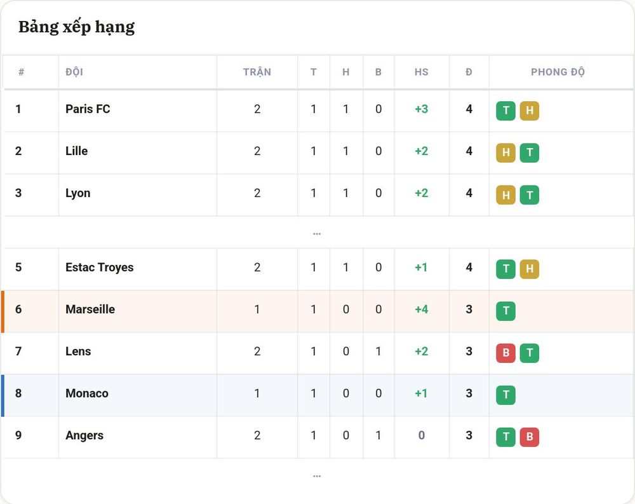The height and width of the screenshot is (504, 635).
Task: Select the PHONG ĐỘ column header
Action: pos(558,72)
